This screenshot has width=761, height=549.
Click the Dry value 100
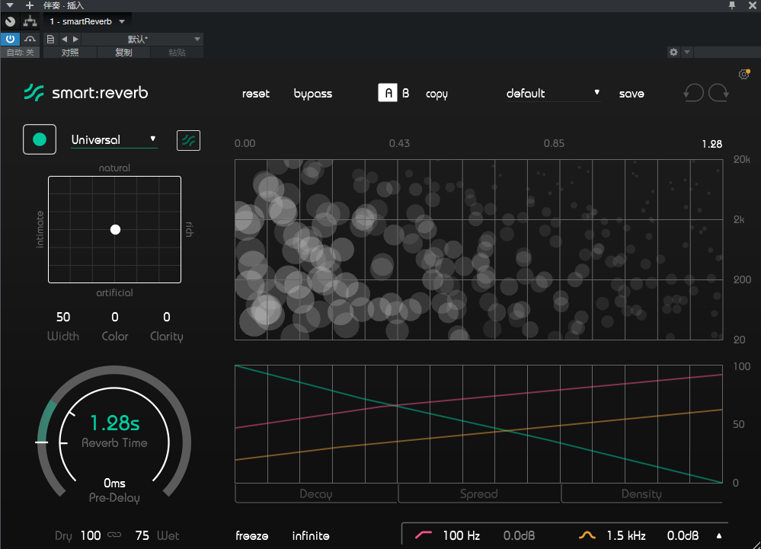tap(91, 535)
